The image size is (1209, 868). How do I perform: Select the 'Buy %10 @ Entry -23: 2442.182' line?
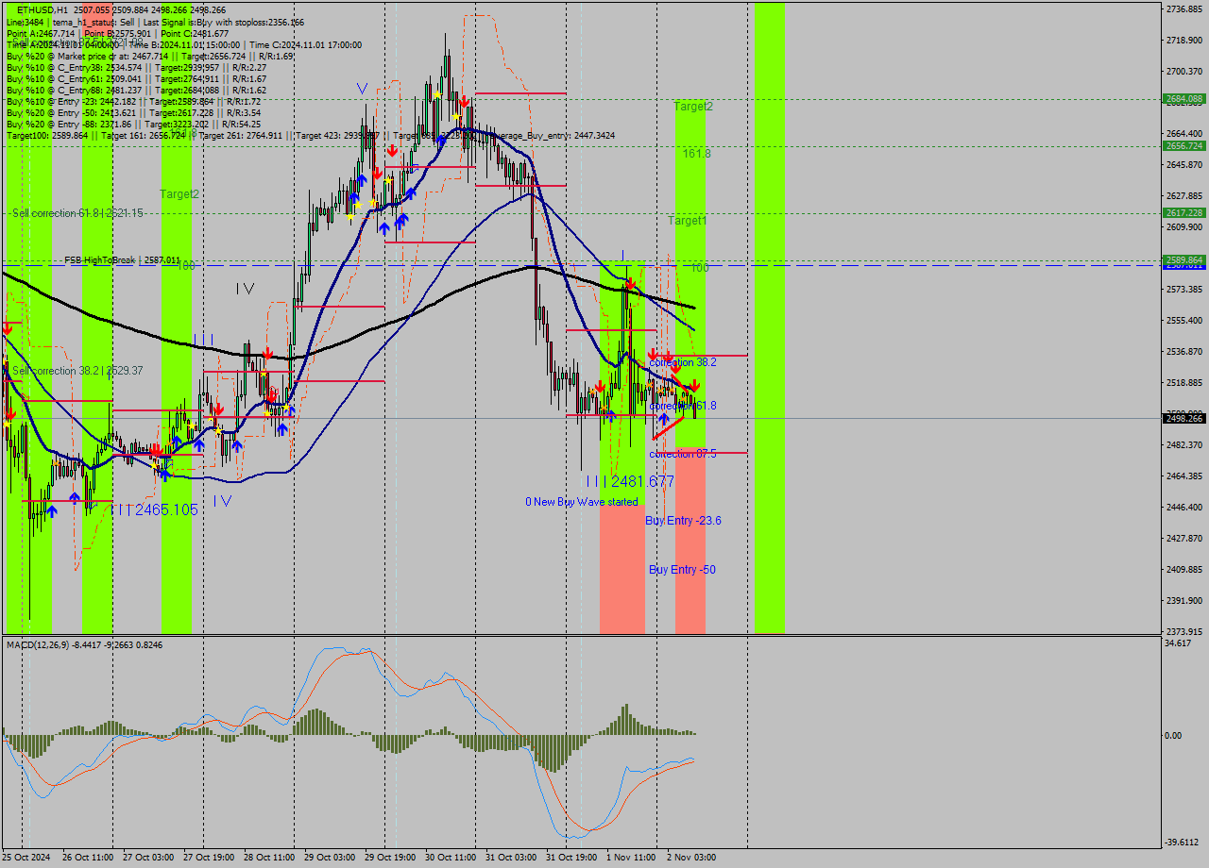134,101
